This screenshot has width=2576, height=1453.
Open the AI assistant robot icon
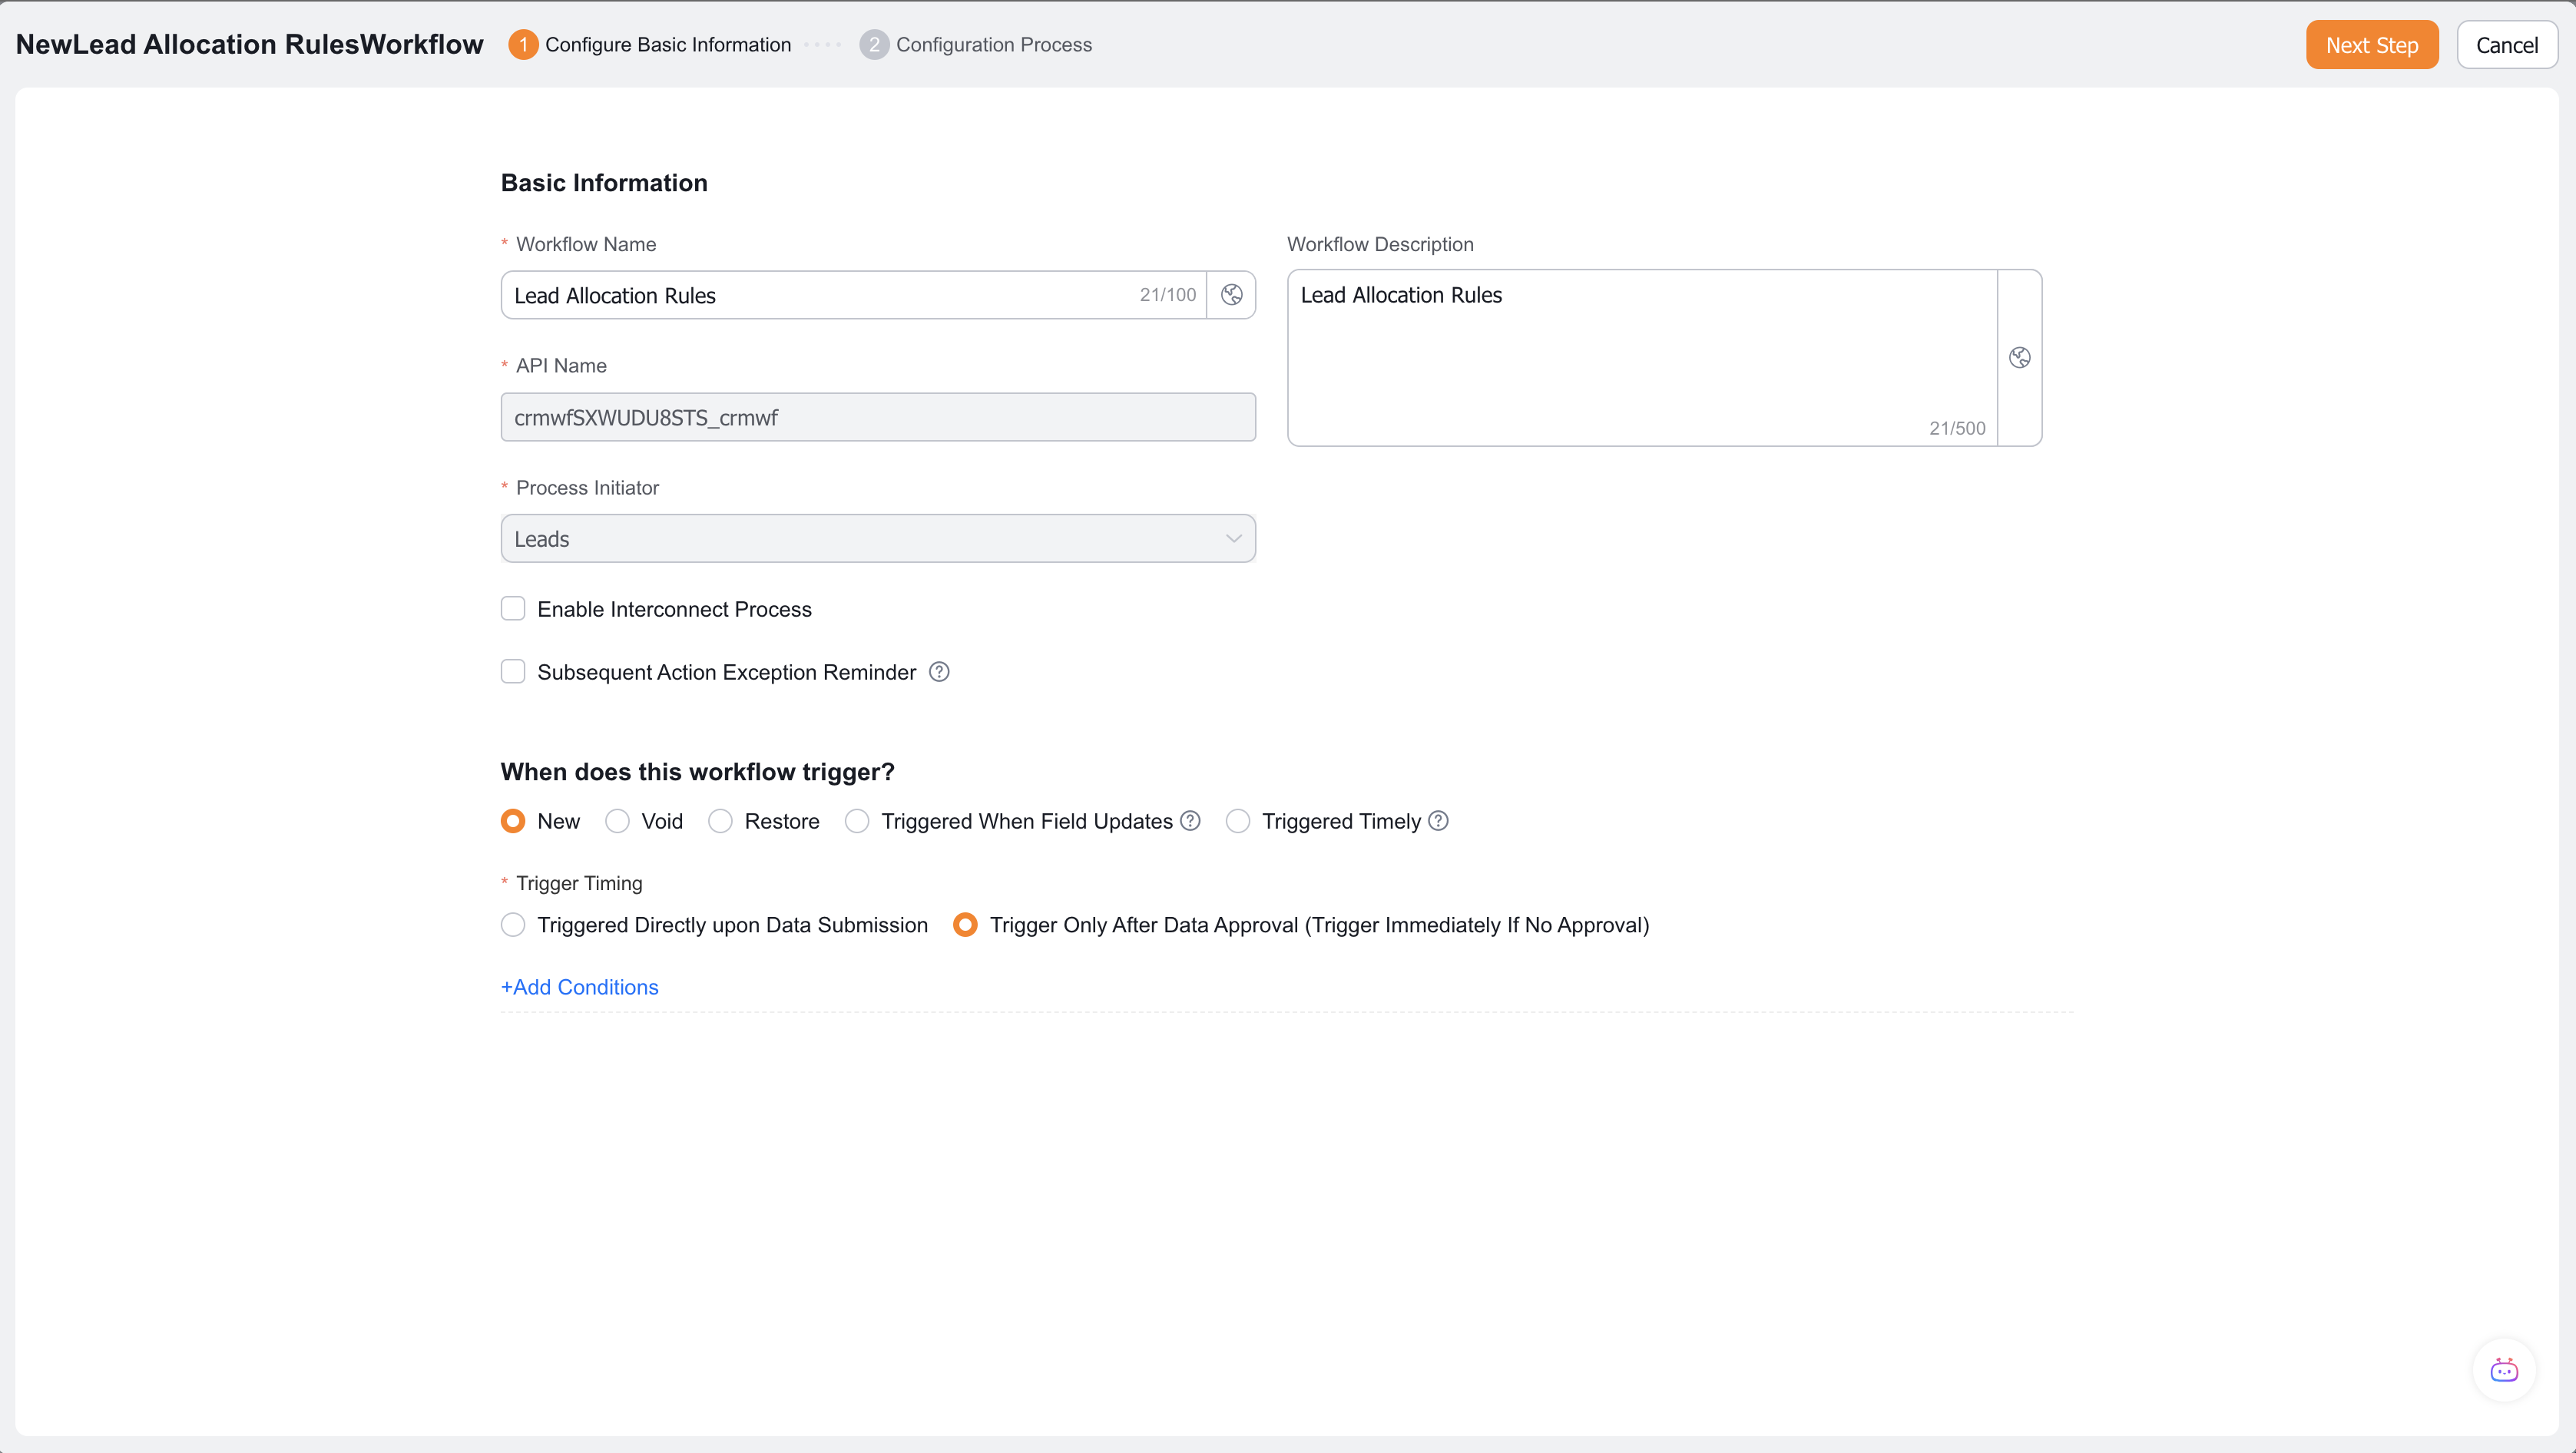tap(2504, 1370)
